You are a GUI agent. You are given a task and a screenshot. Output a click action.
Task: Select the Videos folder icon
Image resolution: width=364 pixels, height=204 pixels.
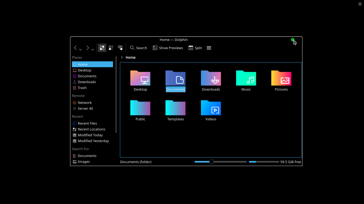point(211,108)
